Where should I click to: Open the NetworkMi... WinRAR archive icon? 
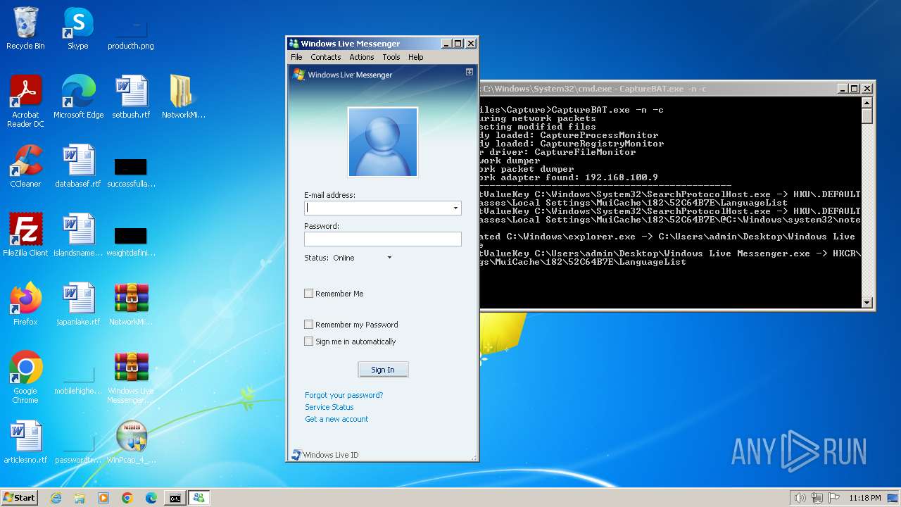pyautogui.click(x=131, y=304)
